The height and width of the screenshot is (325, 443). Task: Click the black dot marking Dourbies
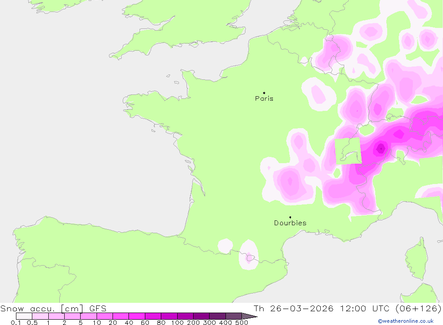click(x=290, y=217)
